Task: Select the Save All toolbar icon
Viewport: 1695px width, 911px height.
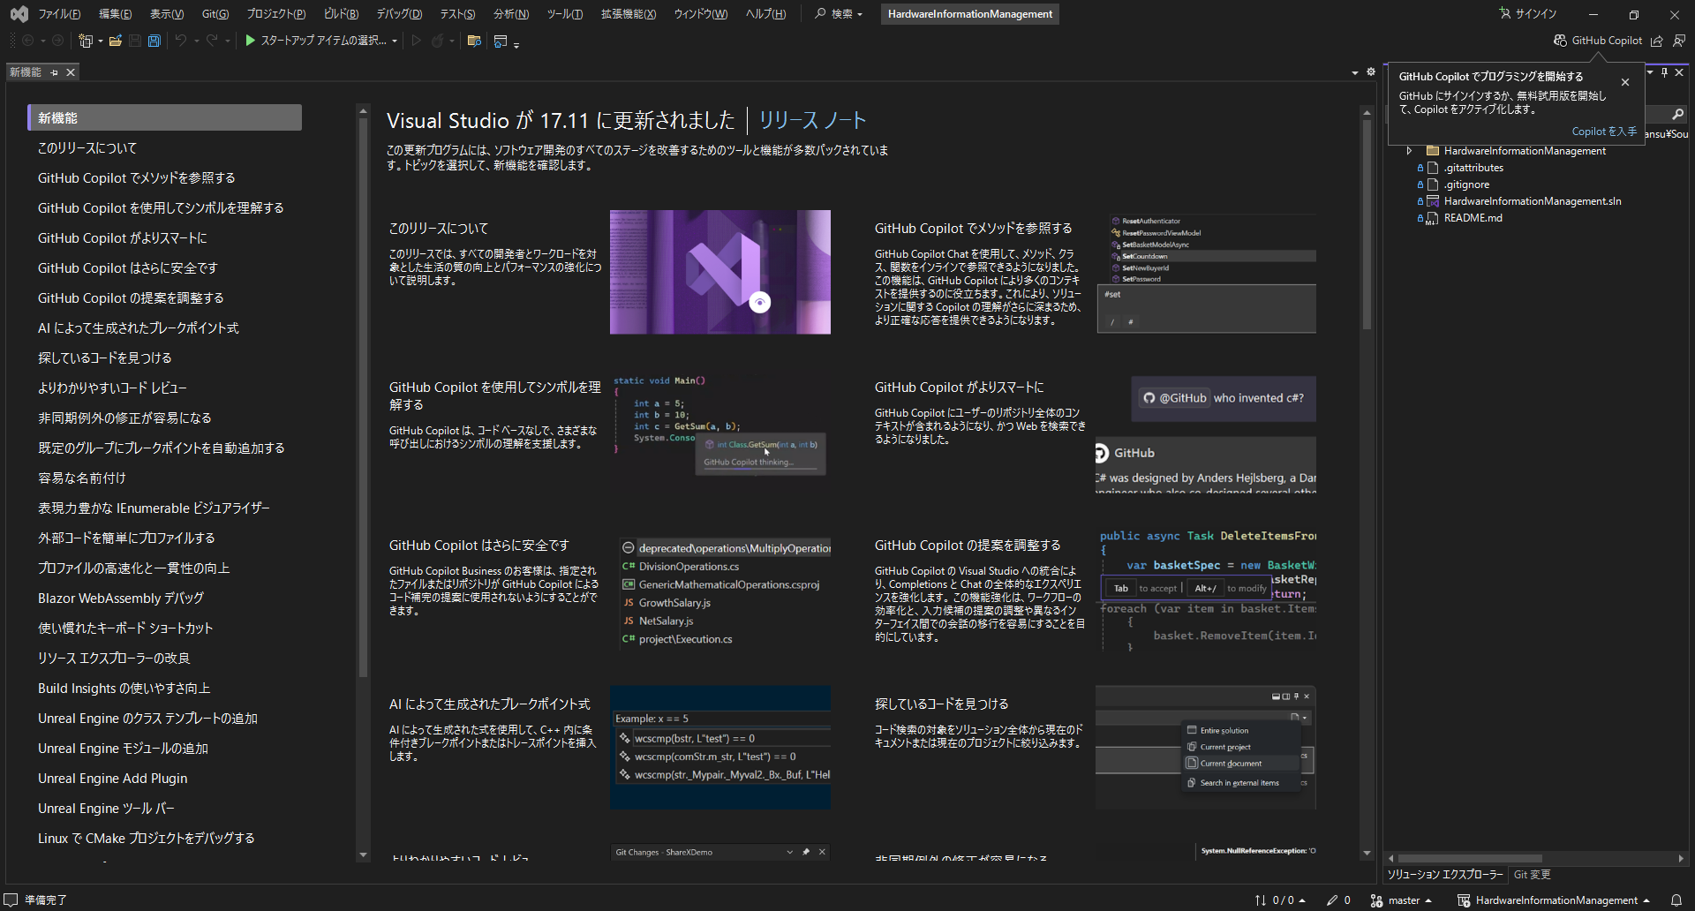Action: pyautogui.click(x=154, y=41)
